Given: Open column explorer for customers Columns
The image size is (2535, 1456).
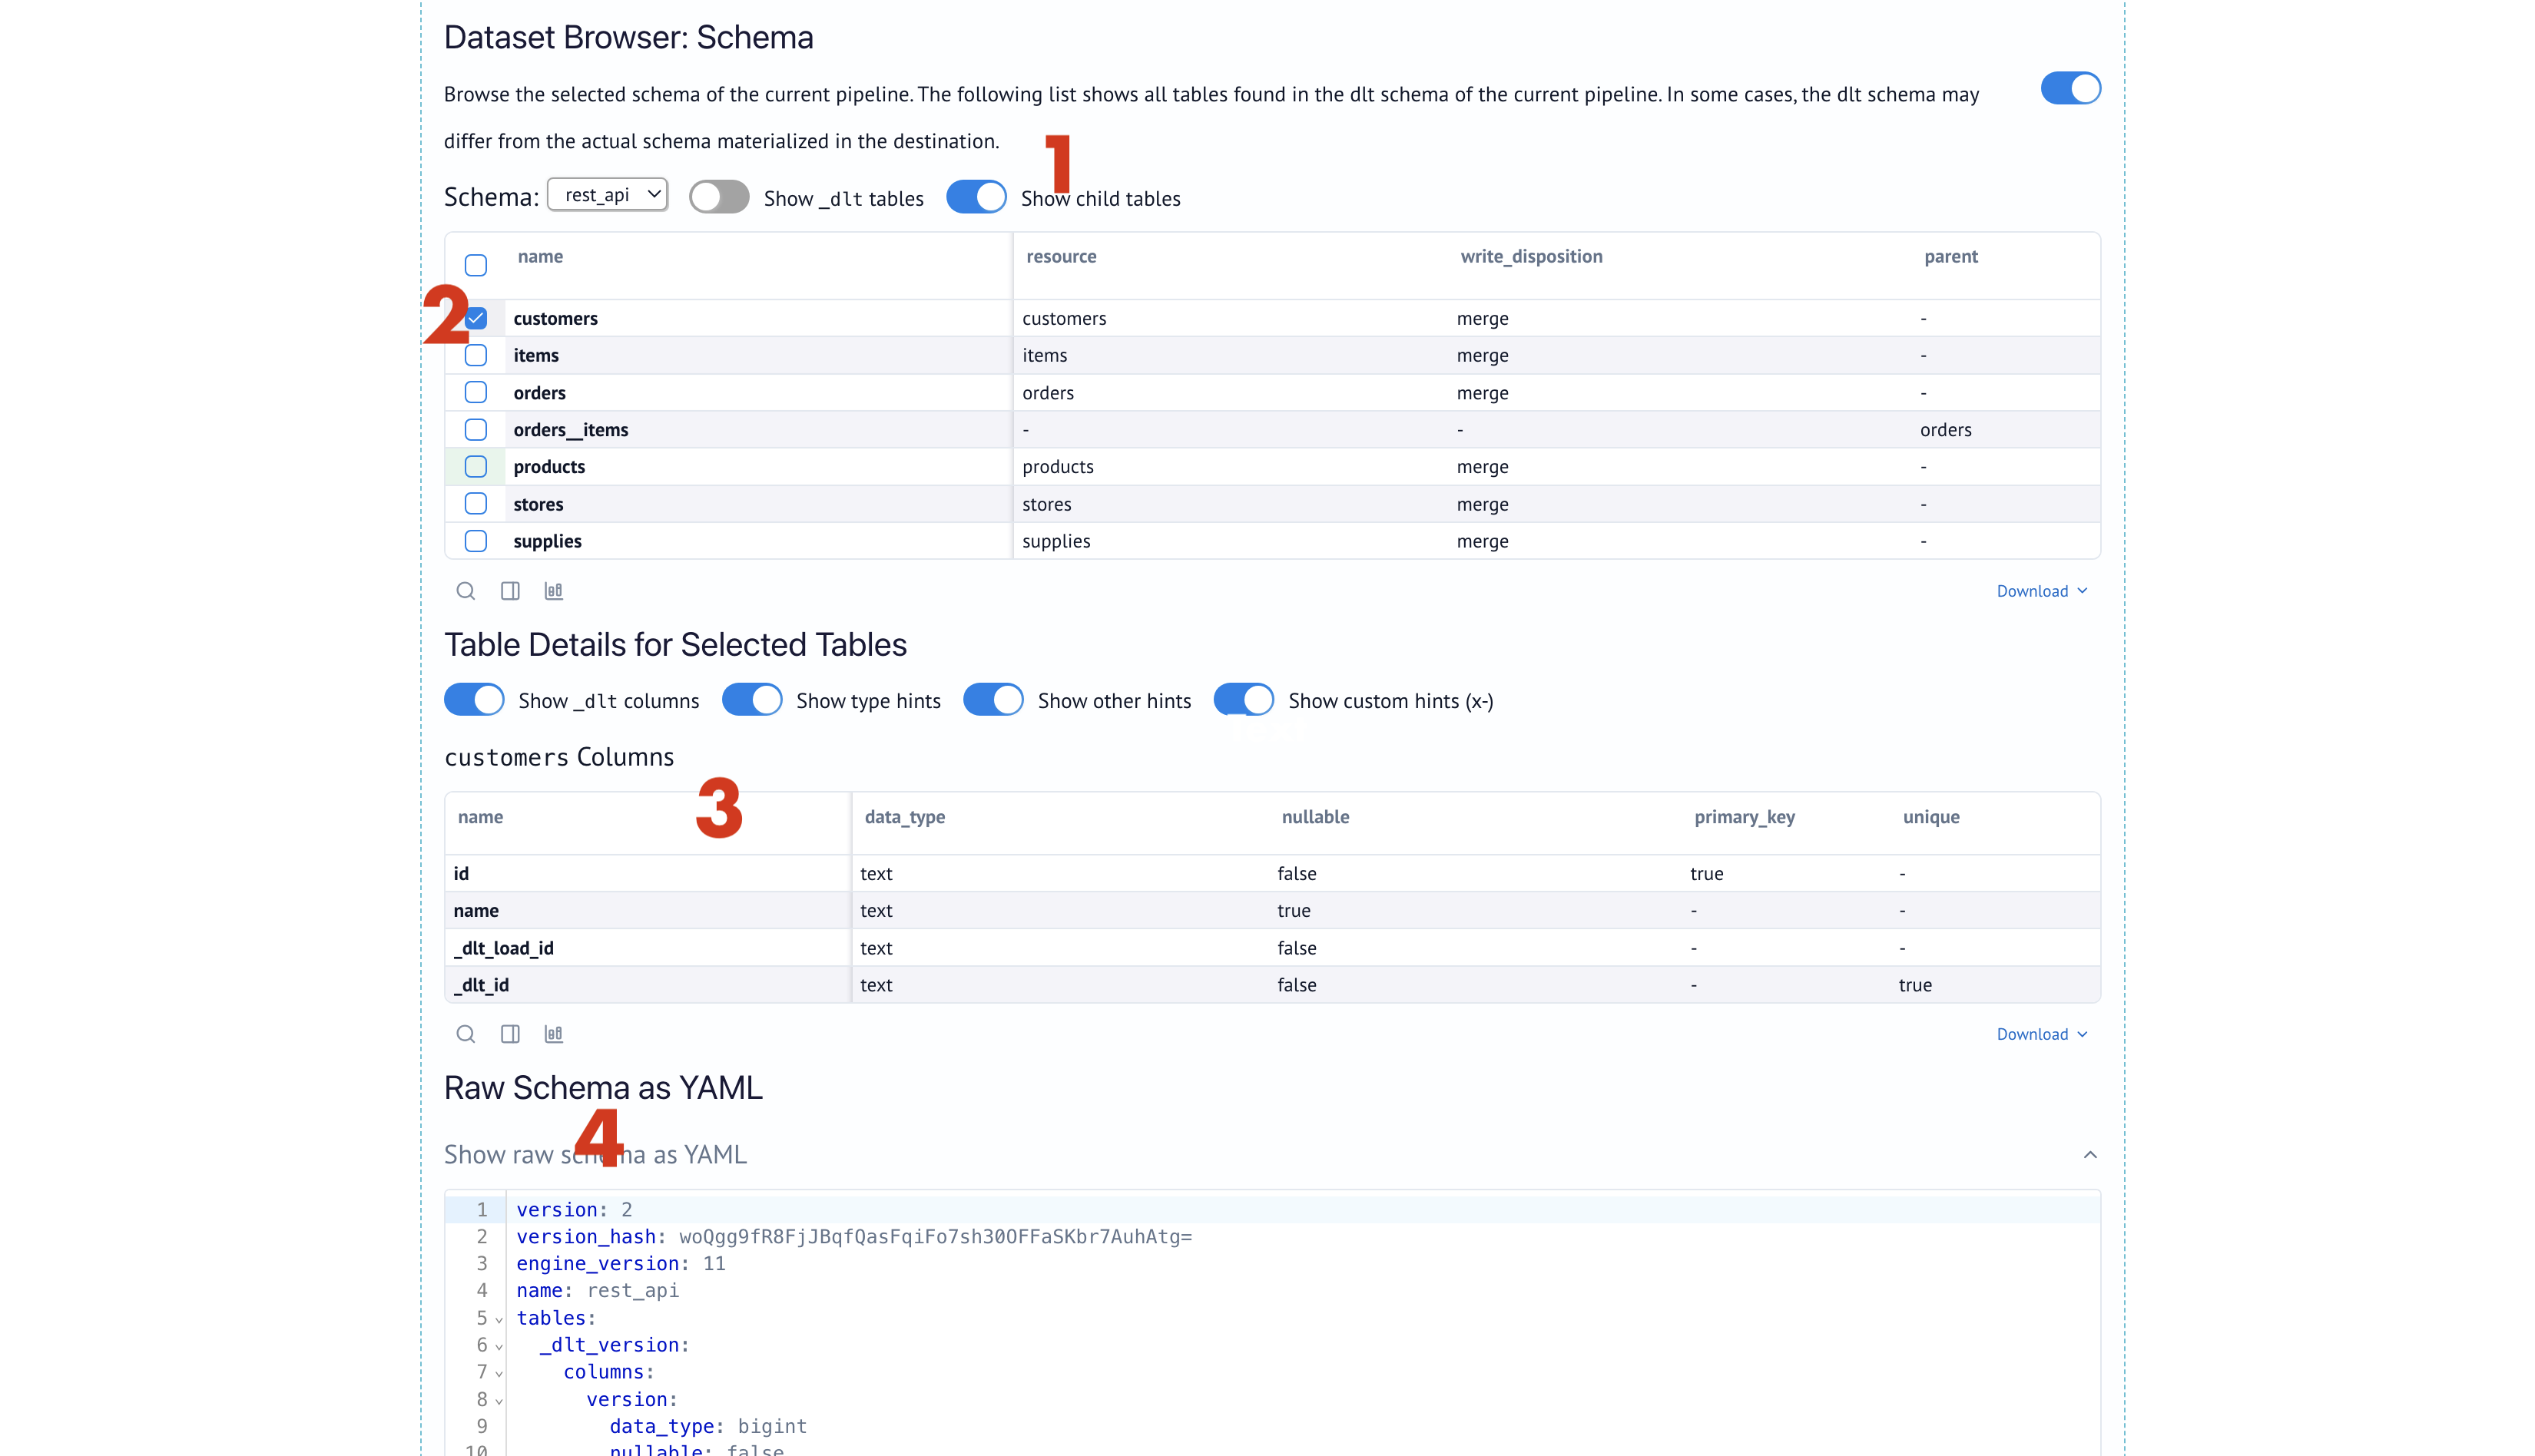Looking at the screenshot, I should click(x=510, y=1033).
